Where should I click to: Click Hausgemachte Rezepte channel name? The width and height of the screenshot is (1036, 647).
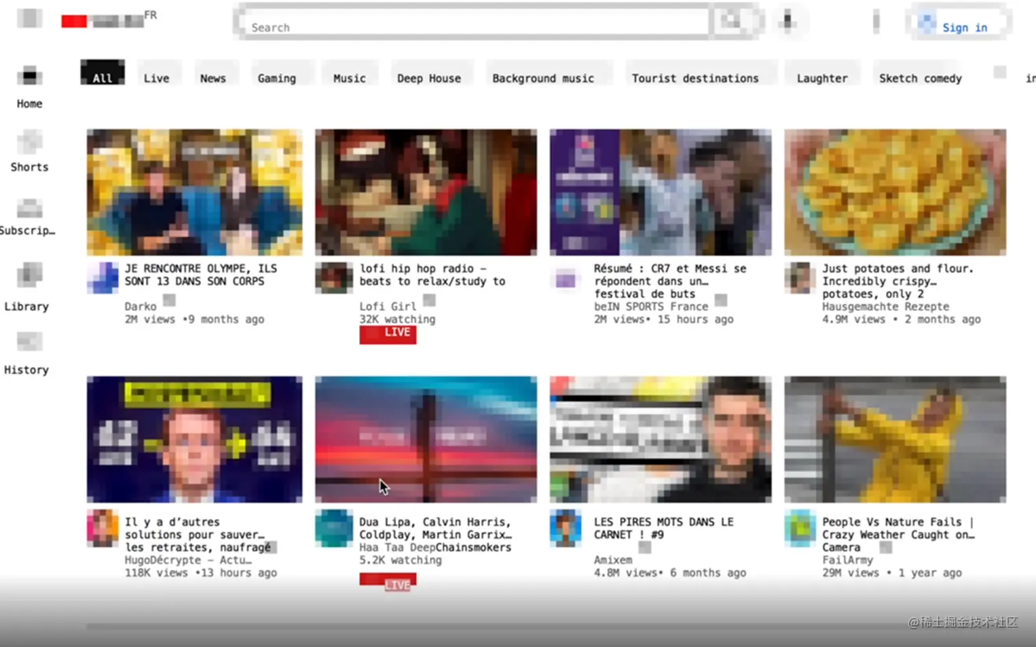(x=886, y=306)
